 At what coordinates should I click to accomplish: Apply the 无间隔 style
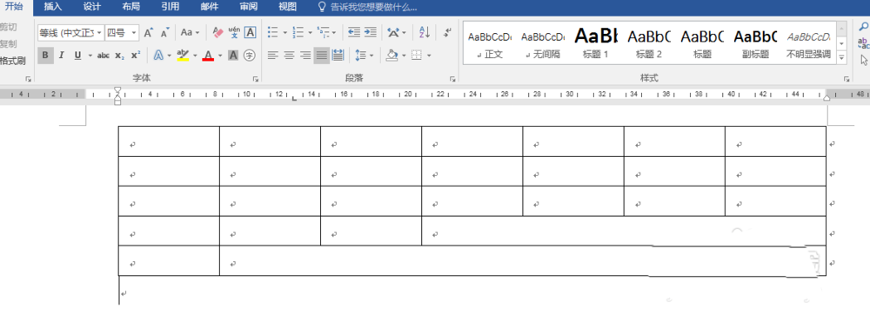tap(543, 43)
